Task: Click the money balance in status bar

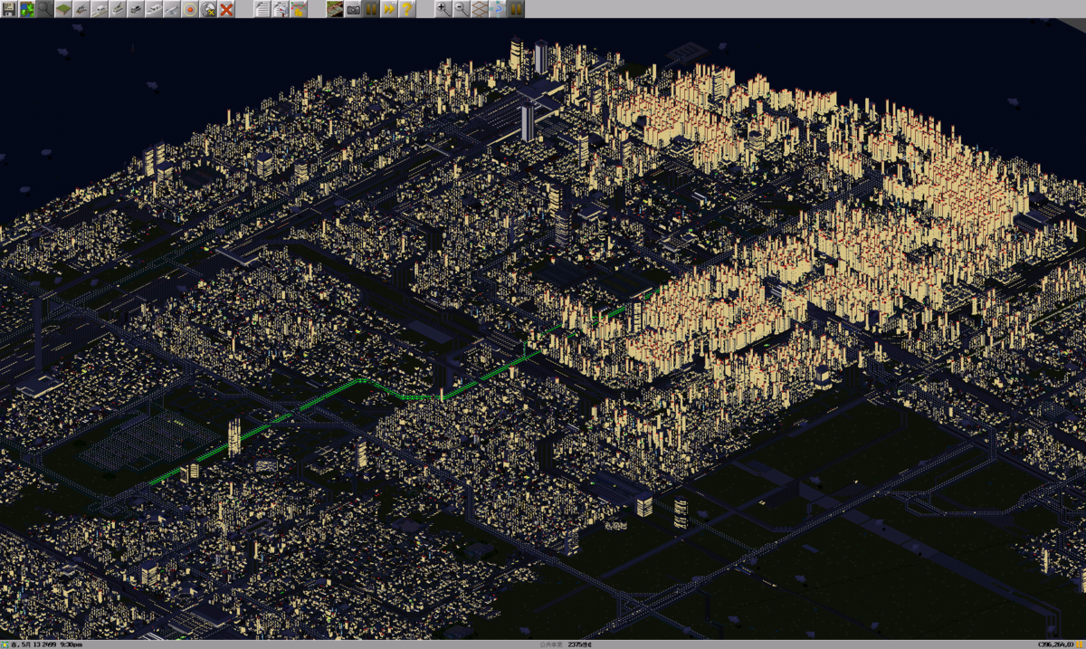Action: [x=579, y=644]
